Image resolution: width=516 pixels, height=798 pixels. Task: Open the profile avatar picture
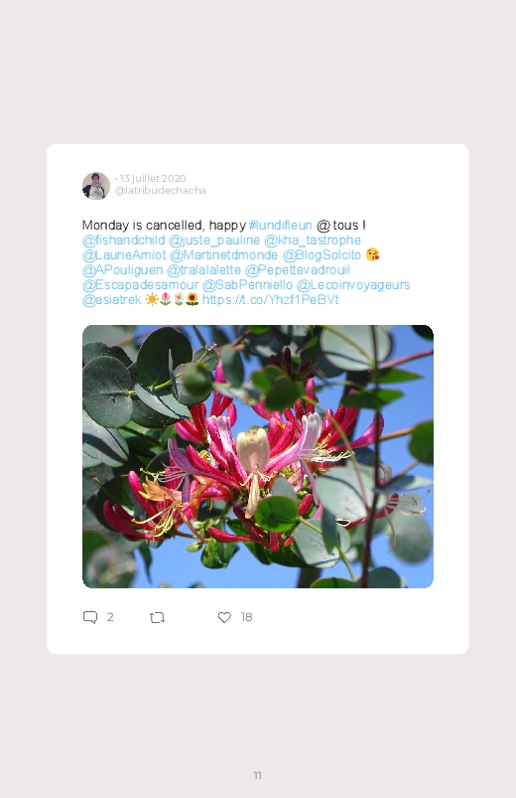tap(96, 186)
